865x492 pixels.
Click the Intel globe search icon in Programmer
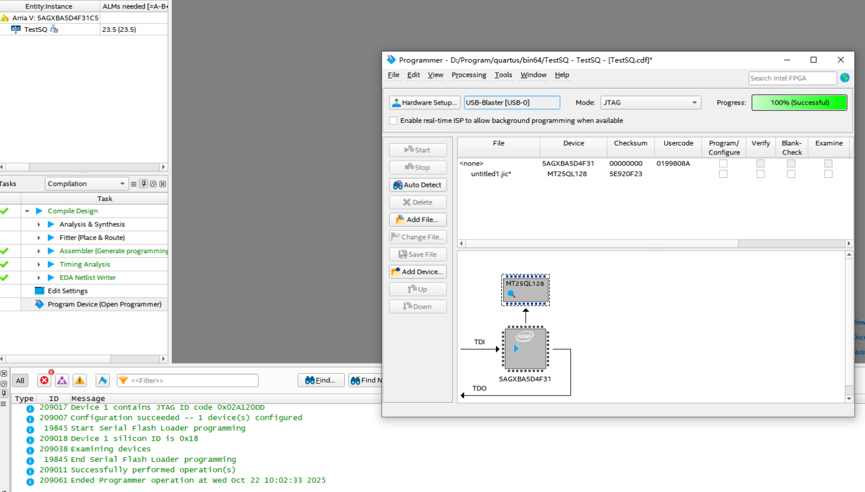point(845,78)
